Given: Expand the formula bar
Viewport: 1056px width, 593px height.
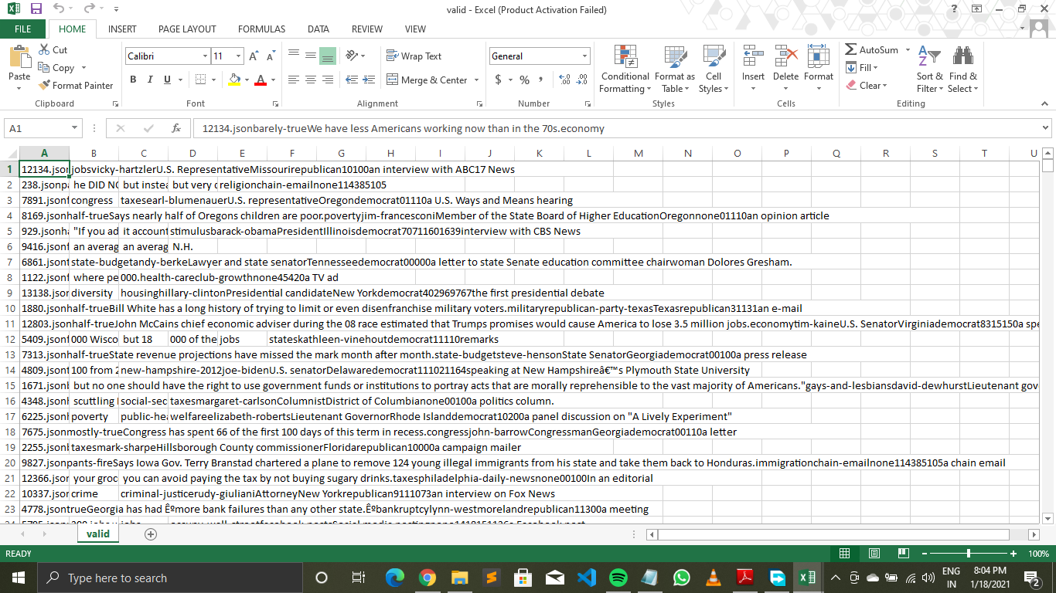Looking at the screenshot, I should [x=1045, y=128].
